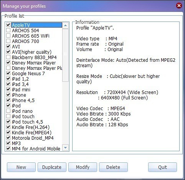185x180 pixels.
Task: Tick the iPod touch checkbox
Action: tap(8, 116)
